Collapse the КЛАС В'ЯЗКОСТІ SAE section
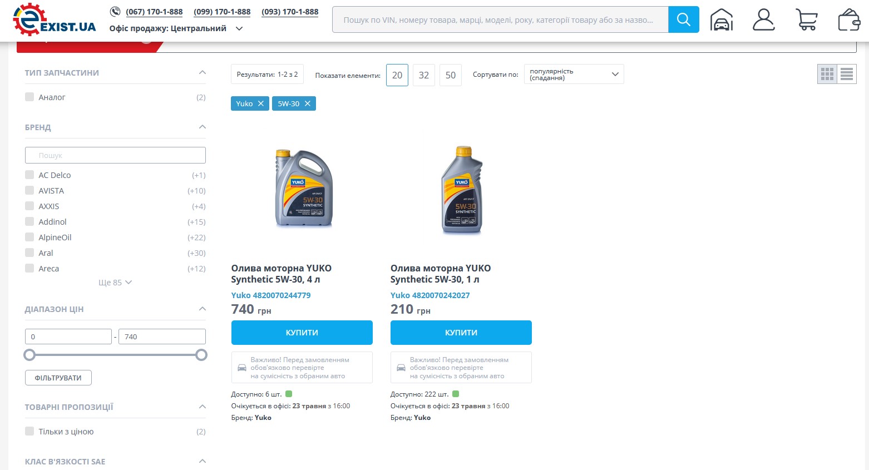The width and height of the screenshot is (869, 470). [x=203, y=461]
